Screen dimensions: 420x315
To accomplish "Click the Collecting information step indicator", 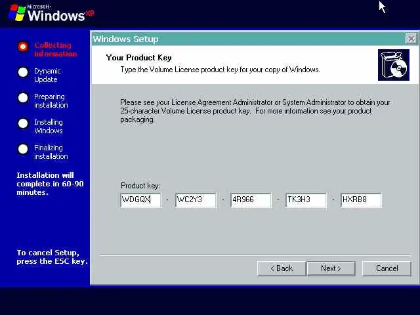I will 23,47.
